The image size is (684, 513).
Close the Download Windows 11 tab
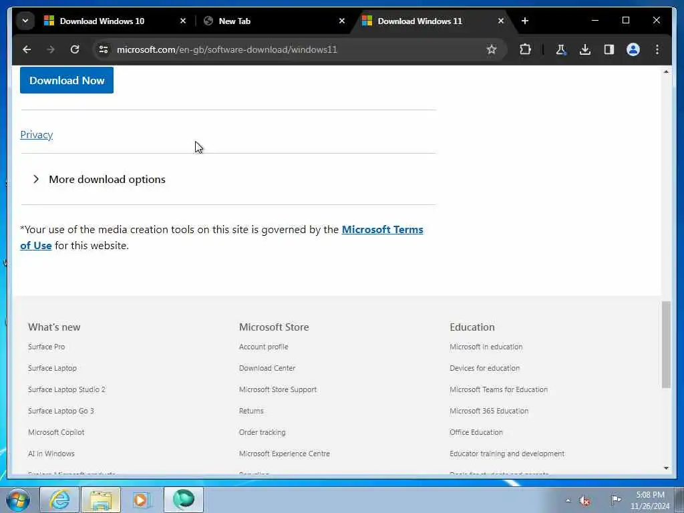pos(501,21)
